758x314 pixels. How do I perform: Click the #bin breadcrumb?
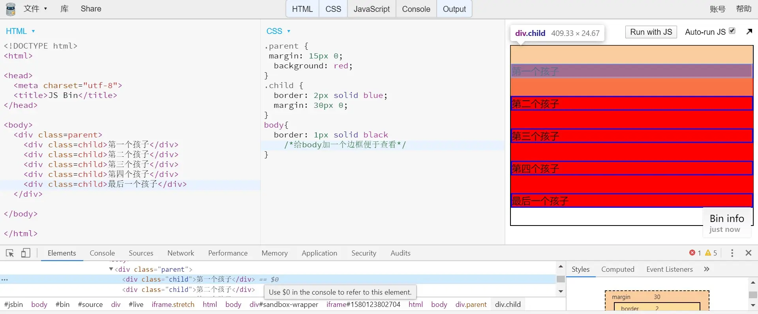coord(62,305)
